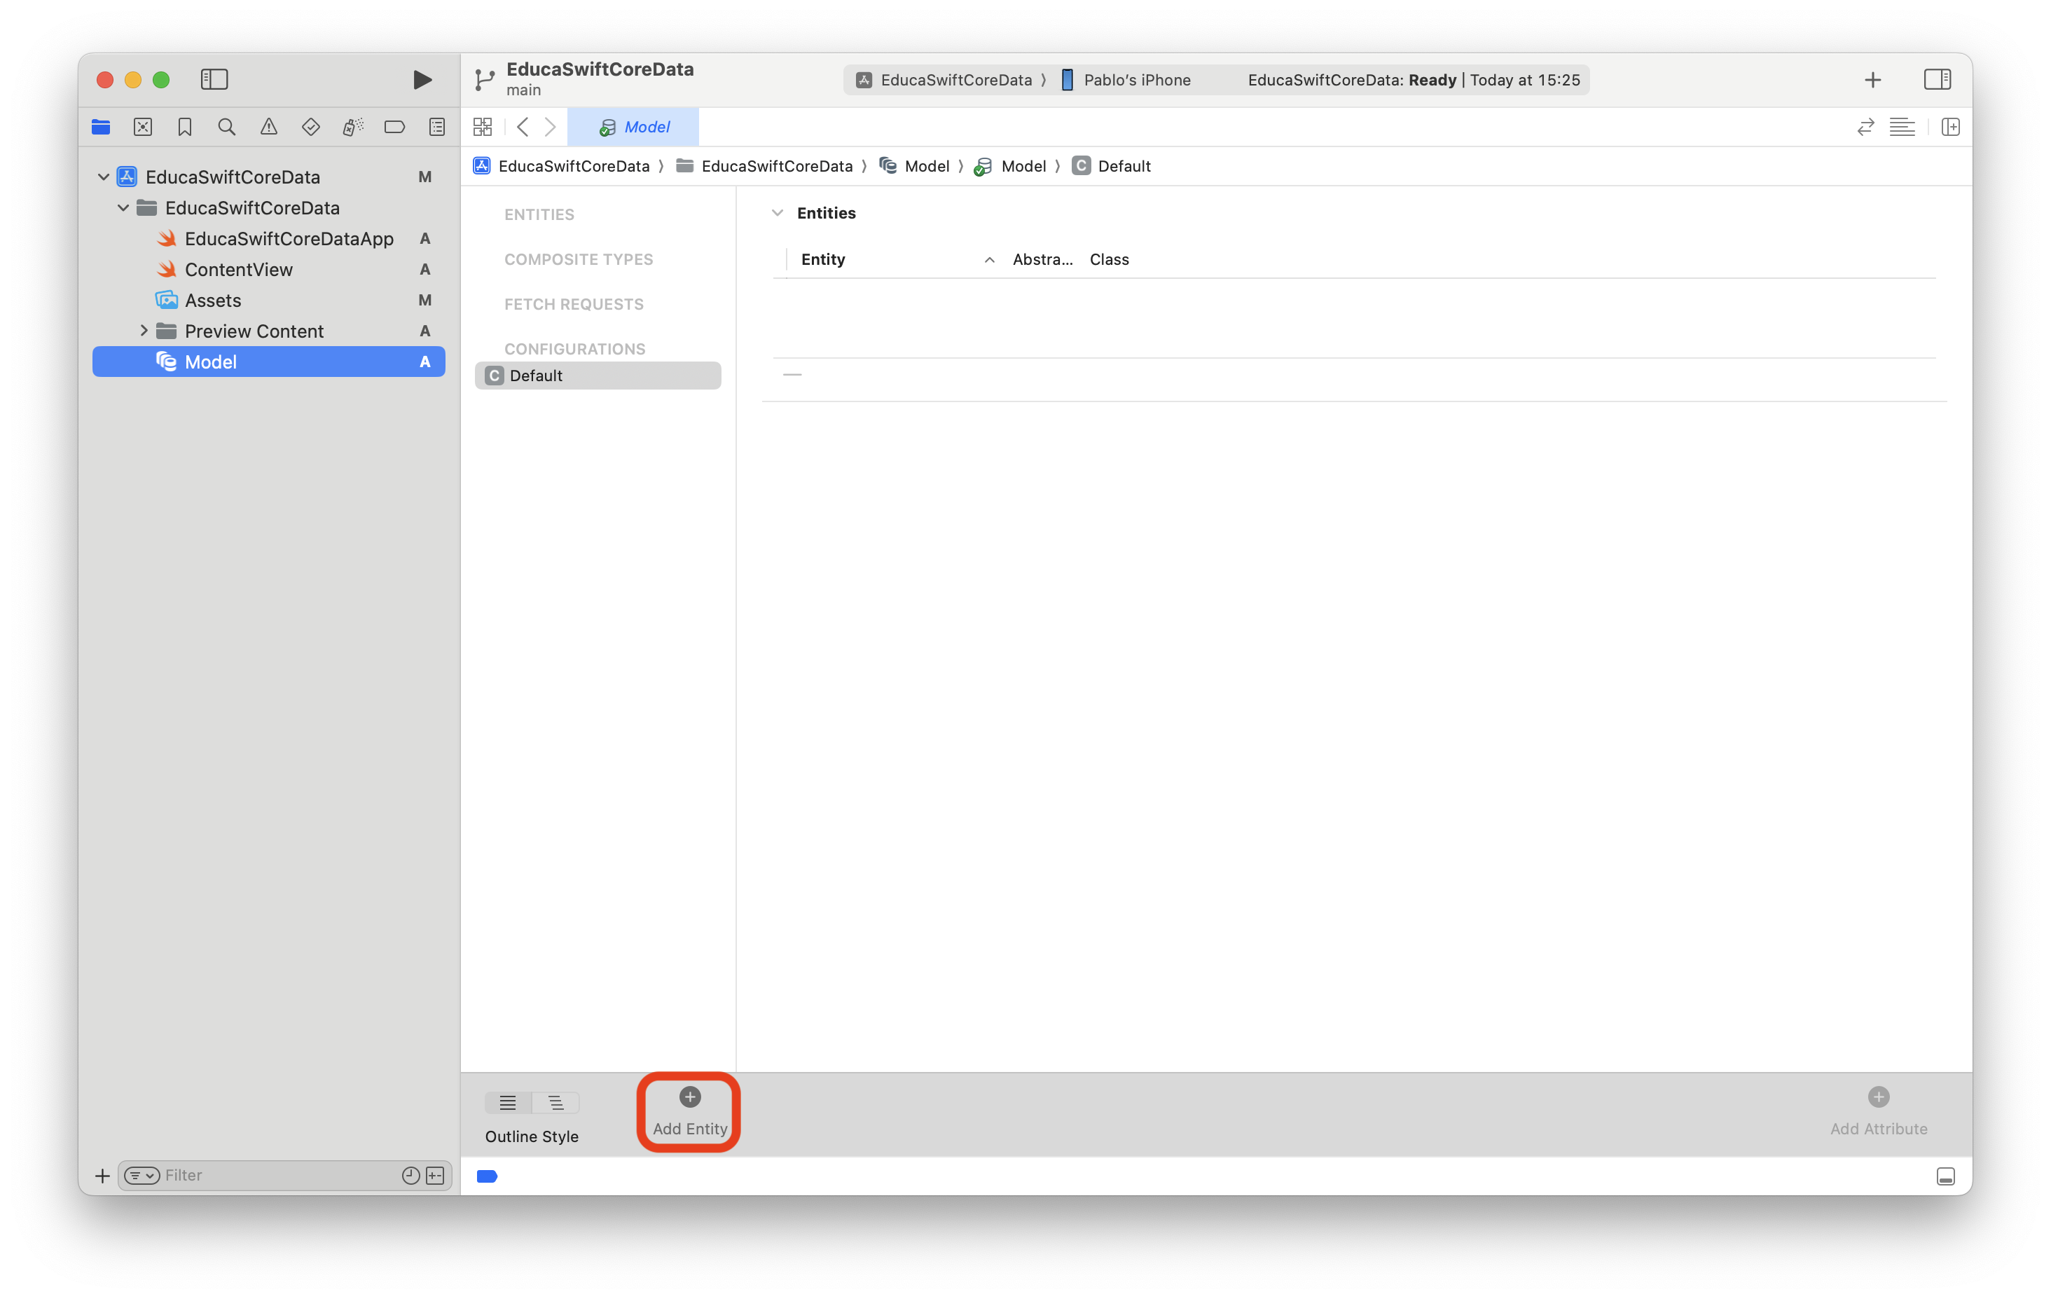
Task: Toggle the debug area at bottom right
Action: click(1945, 1176)
